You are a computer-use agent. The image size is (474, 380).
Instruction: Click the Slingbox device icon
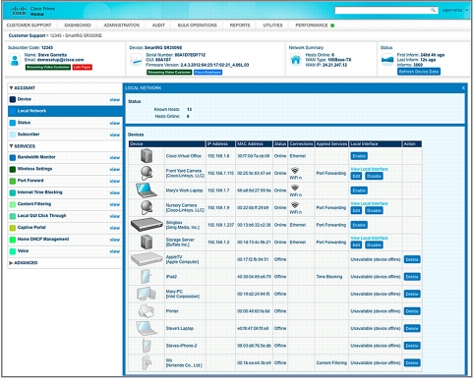click(147, 225)
